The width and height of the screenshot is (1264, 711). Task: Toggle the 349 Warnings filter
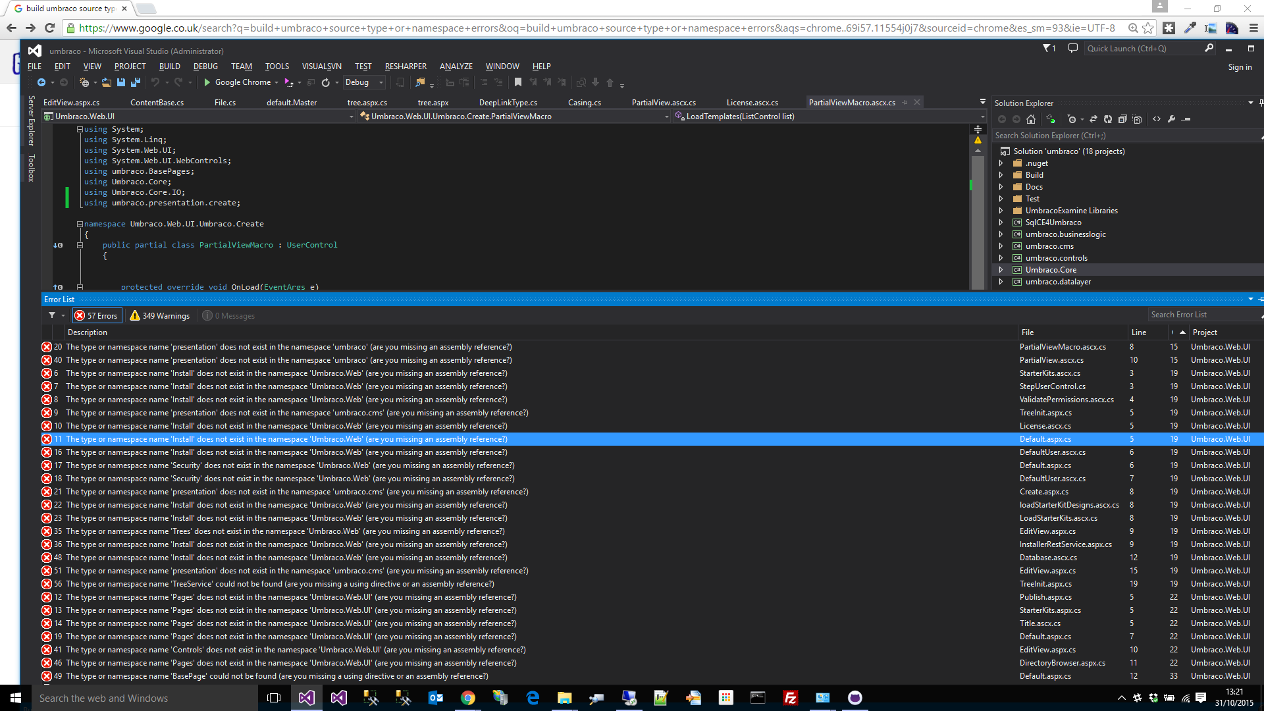(x=160, y=315)
